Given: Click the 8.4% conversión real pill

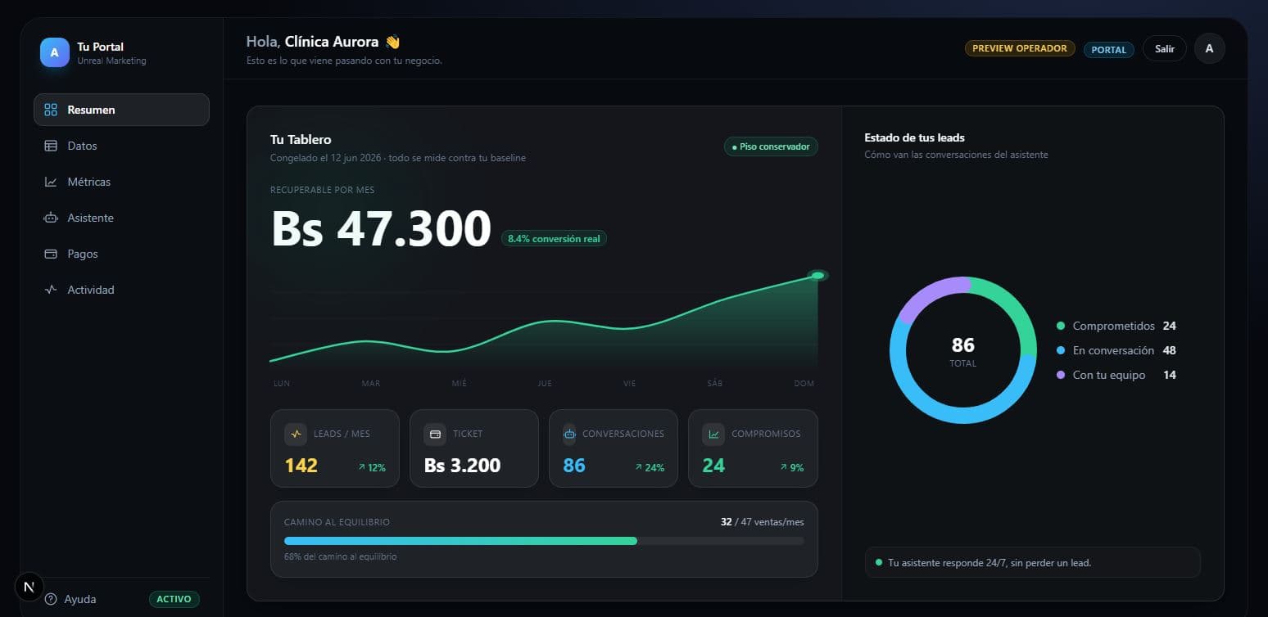Looking at the screenshot, I should (x=554, y=239).
